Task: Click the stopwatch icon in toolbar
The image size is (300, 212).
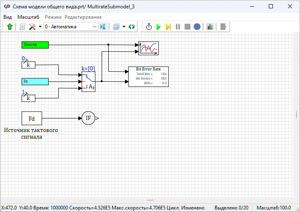Action: (x=149, y=27)
